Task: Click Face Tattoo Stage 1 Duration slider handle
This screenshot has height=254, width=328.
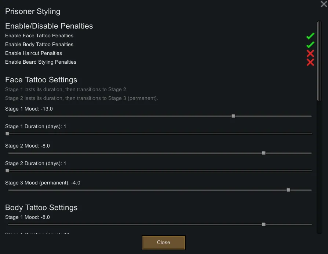Action: 7,134
